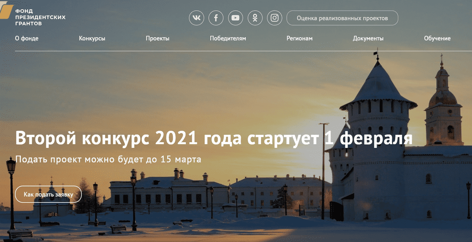Image resolution: width=472 pixels, height=242 pixels.
Task: Click the bell tower on banner's right edge
Action: 443,111
